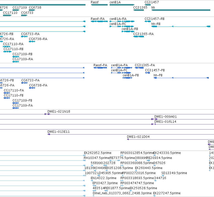Open the CG31457-PB protein label
This screenshot has width=214, height=197.
click(x=155, y=70)
